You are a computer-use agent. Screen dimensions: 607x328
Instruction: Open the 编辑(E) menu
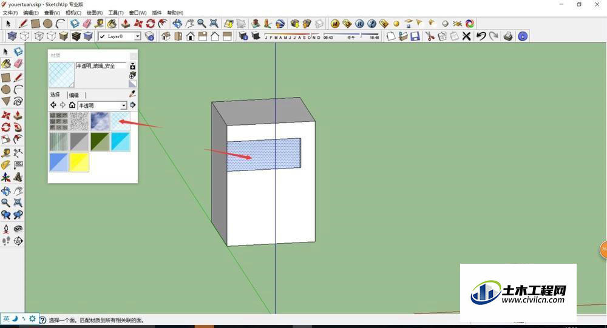31,13
